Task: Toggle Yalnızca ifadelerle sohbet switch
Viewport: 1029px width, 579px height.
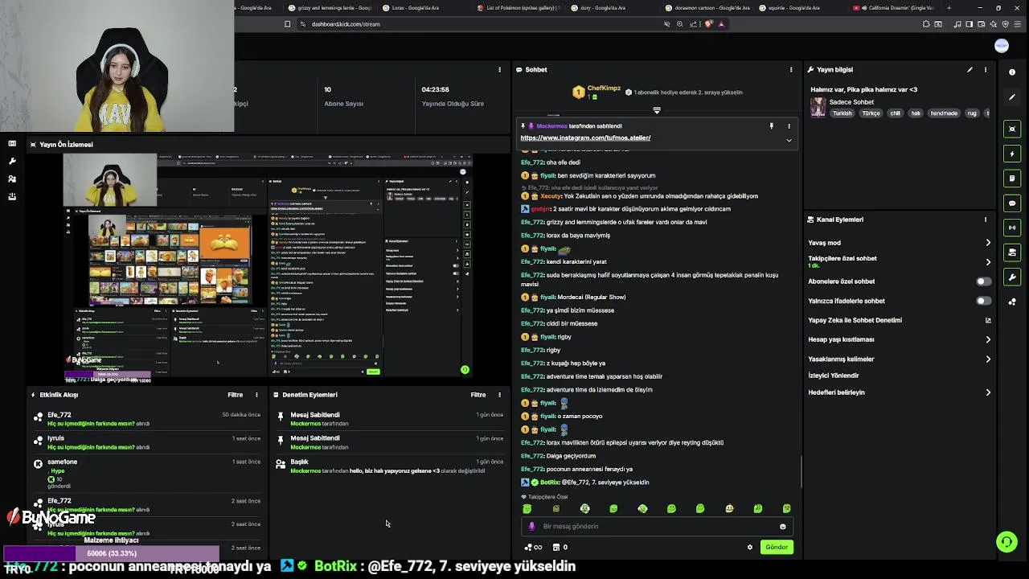Action: click(x=982, y=301)
